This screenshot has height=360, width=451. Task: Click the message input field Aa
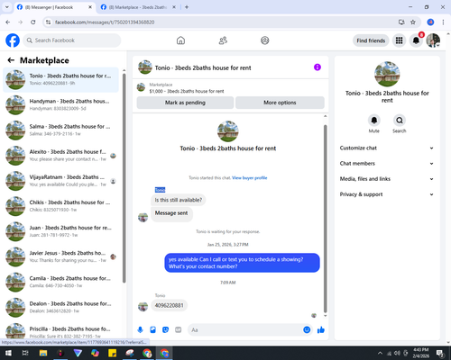(245, 330)
